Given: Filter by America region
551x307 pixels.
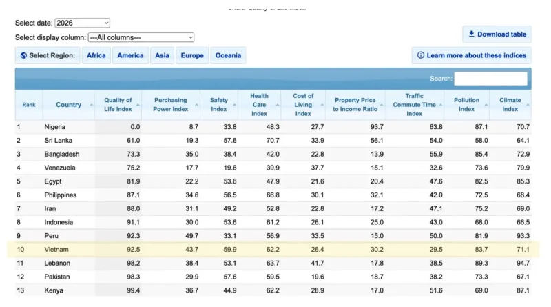Looking at the screenshot, I should point(130,55).
